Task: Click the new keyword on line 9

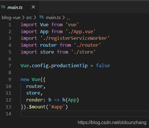Action: click(25, 80)
